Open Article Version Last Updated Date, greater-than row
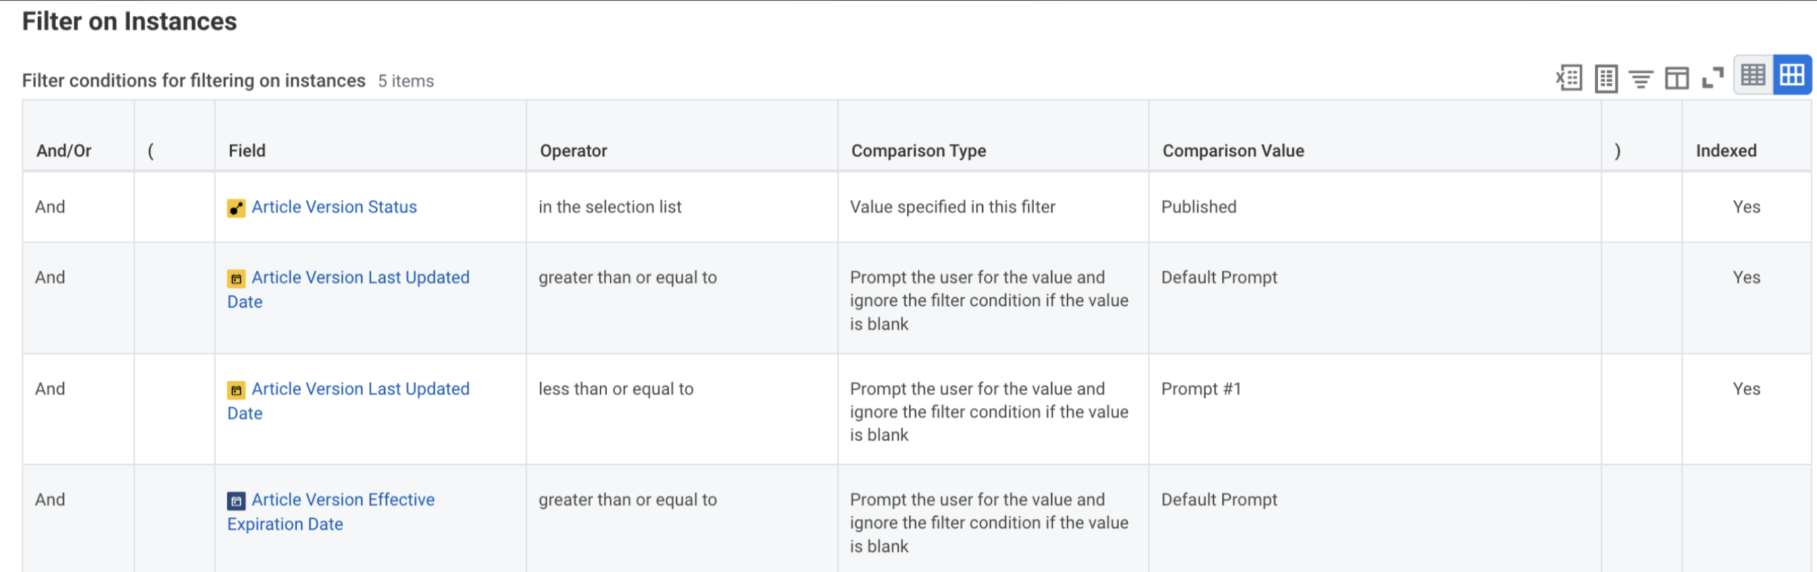Viewport: 1817px width, 572px height. pyautogui.click(x=360, y=277)
